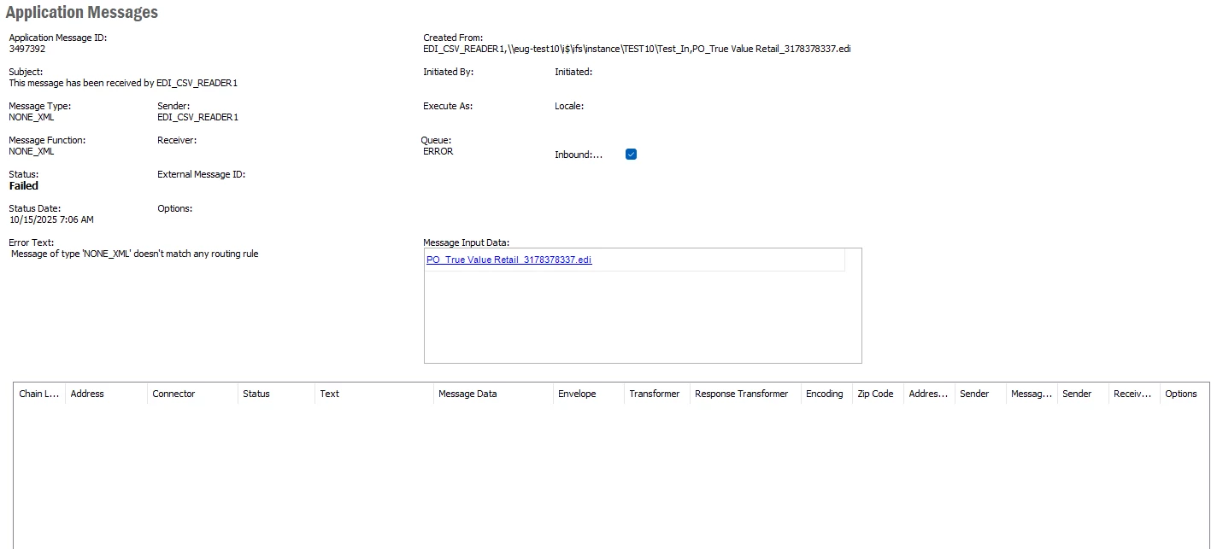Click the Address column header

coord(106,394)
